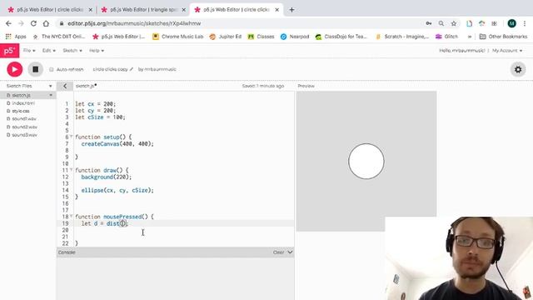Open the Glitch bookmark
This screenshot has width=533, height=300.
point(446,37)
